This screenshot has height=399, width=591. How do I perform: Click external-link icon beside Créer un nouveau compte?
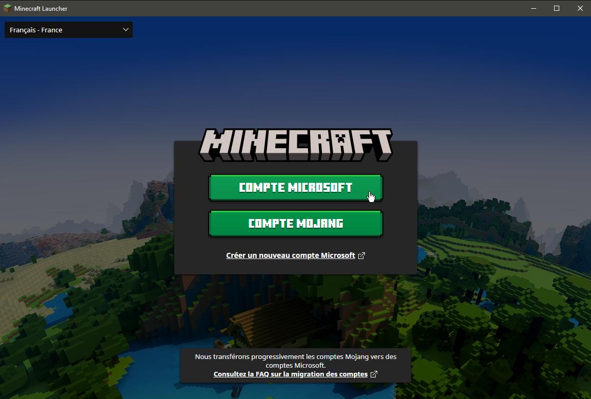[x=361, y=255]
